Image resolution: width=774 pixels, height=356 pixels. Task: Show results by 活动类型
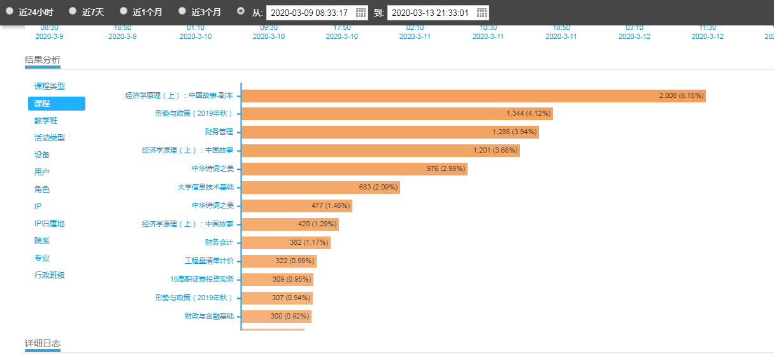coord(50,137)
